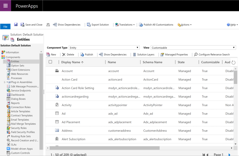Open the Actions menu
This screenshot has height=156, width=239.
pos(184,25)
